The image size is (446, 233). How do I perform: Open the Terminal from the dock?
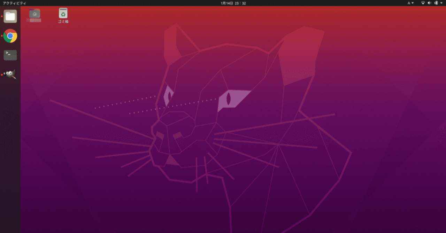[10, 55]
